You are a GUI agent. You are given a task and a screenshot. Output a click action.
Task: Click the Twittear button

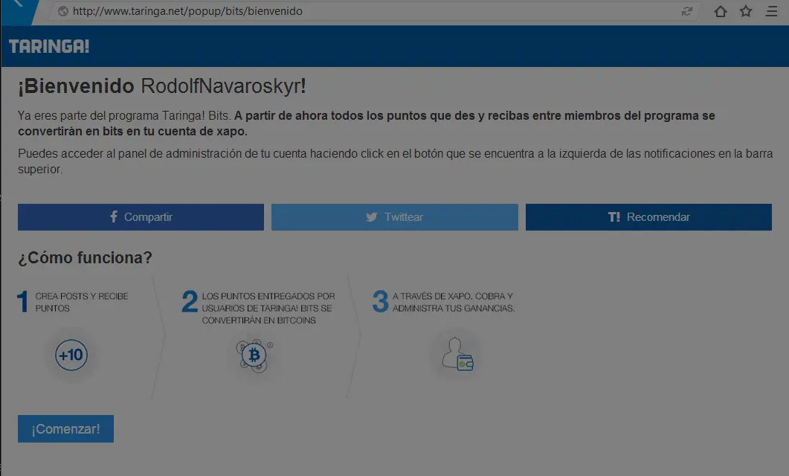394,217
